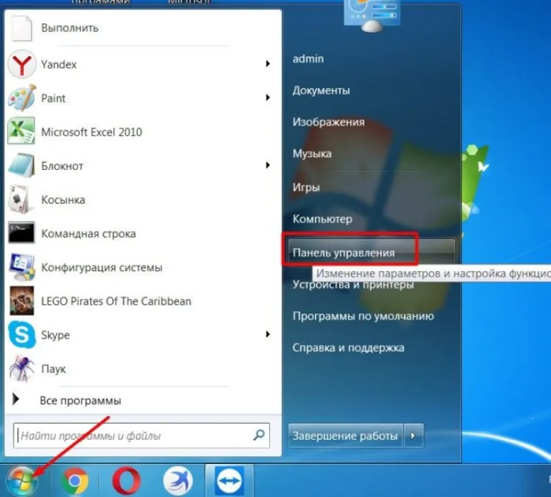Open Изображения library
Screen dimensions: 551x497
coord(329,122)
